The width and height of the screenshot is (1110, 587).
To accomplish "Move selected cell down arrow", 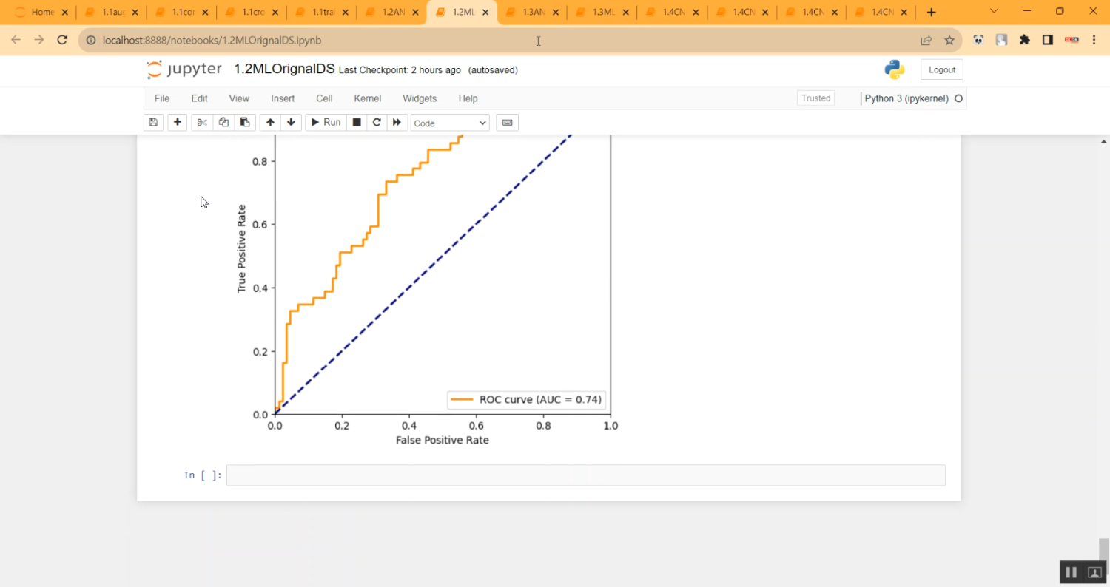I will pyautogui.click(x=291, y=123).
